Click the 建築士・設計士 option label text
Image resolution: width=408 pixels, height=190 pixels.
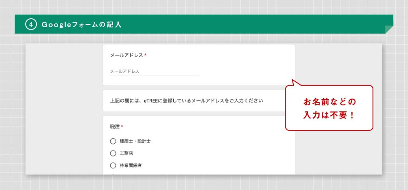[x=135, y=141]
